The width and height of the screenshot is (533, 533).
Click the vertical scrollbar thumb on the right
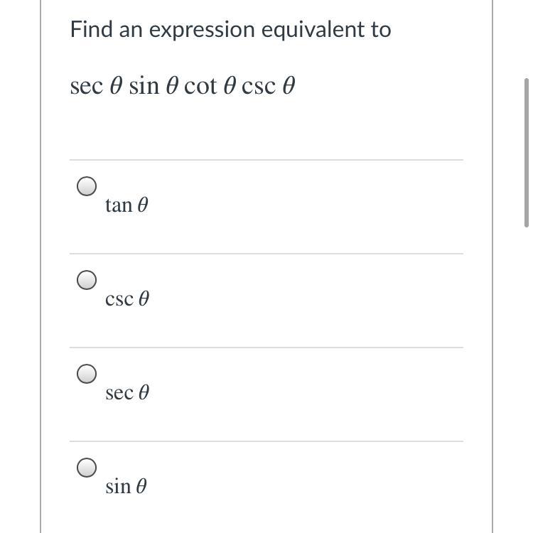pos(526,153)
